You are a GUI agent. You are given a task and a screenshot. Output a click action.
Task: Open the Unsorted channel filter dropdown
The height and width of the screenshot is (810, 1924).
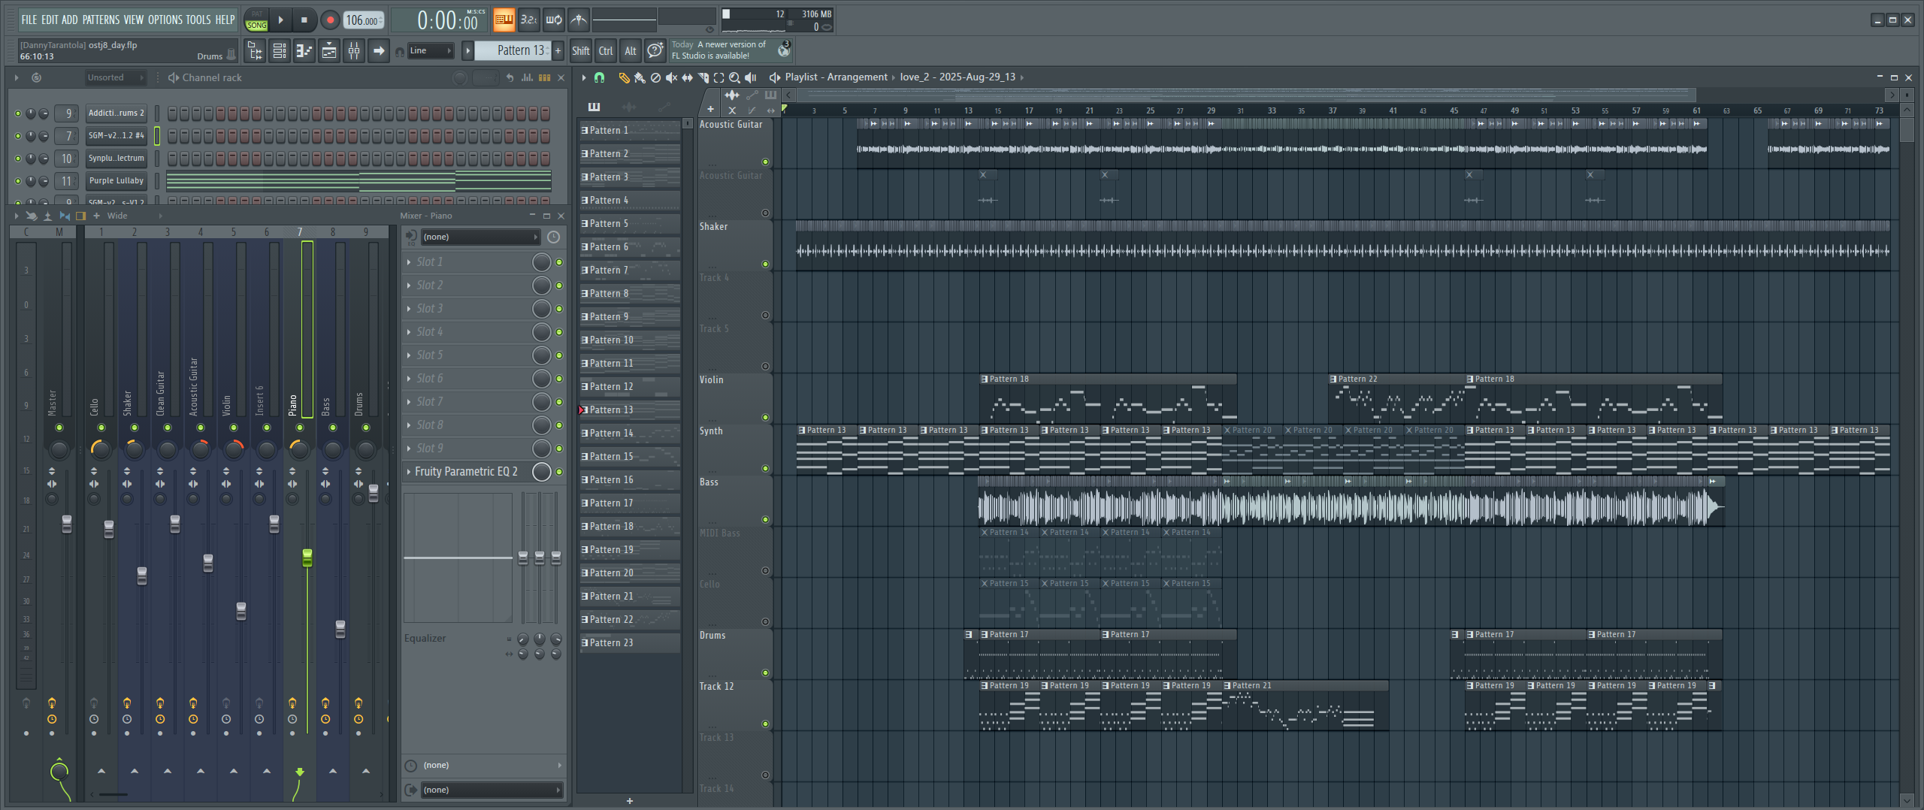(x=114, y=77)
